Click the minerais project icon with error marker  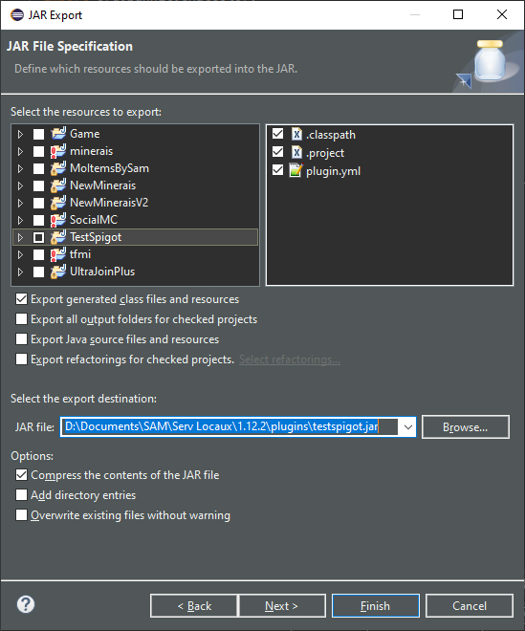[x=58, y=151]
